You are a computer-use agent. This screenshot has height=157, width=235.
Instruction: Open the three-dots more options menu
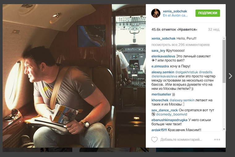(217, 139)
